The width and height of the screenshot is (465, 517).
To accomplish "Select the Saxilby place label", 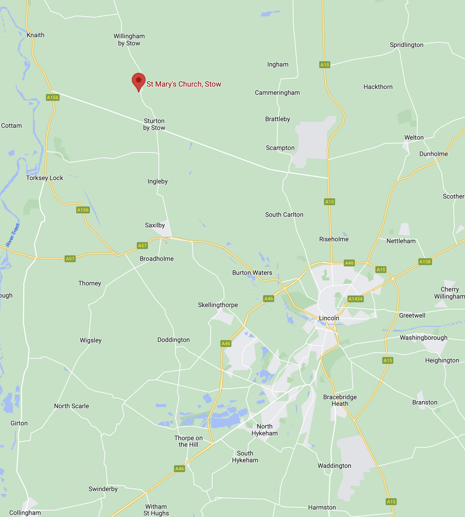I will coord(155,225).
